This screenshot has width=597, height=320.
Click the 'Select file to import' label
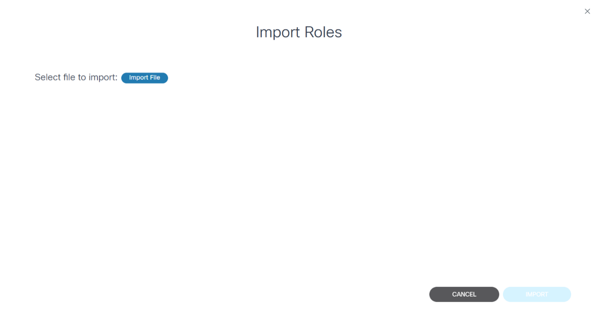76,77
